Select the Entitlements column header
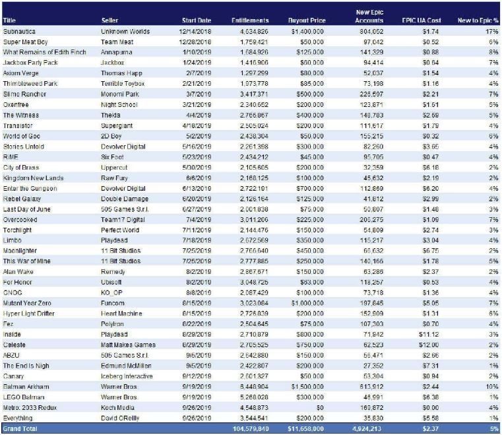Image resolution: width=502 pixels, height=435 pixels. pos(250,20)
